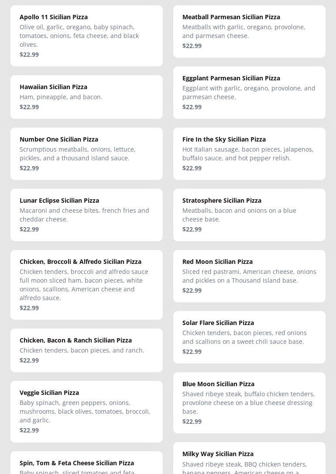The image size is (336, 474).
Task: Click the Stratosphere pizza's description text
Action: point(239,215)
